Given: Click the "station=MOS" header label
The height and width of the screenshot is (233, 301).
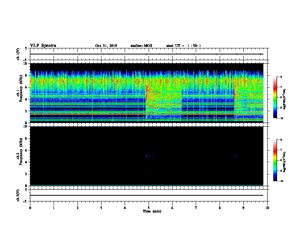Looking at the screenshot, I should [141, 46].
